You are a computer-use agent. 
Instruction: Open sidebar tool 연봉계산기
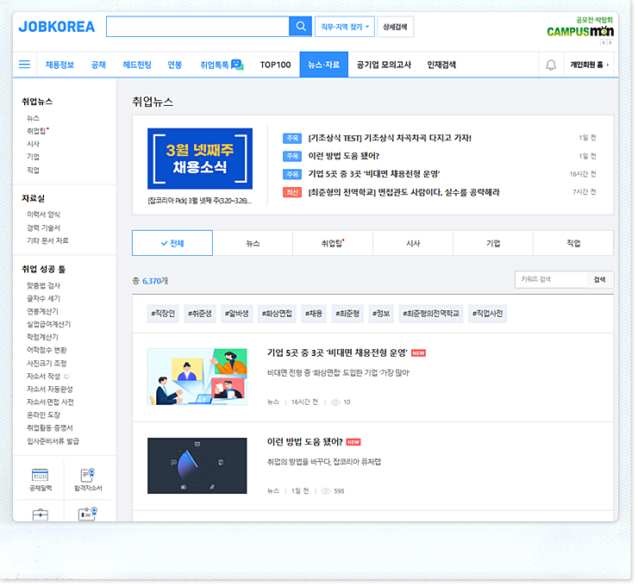43,311
